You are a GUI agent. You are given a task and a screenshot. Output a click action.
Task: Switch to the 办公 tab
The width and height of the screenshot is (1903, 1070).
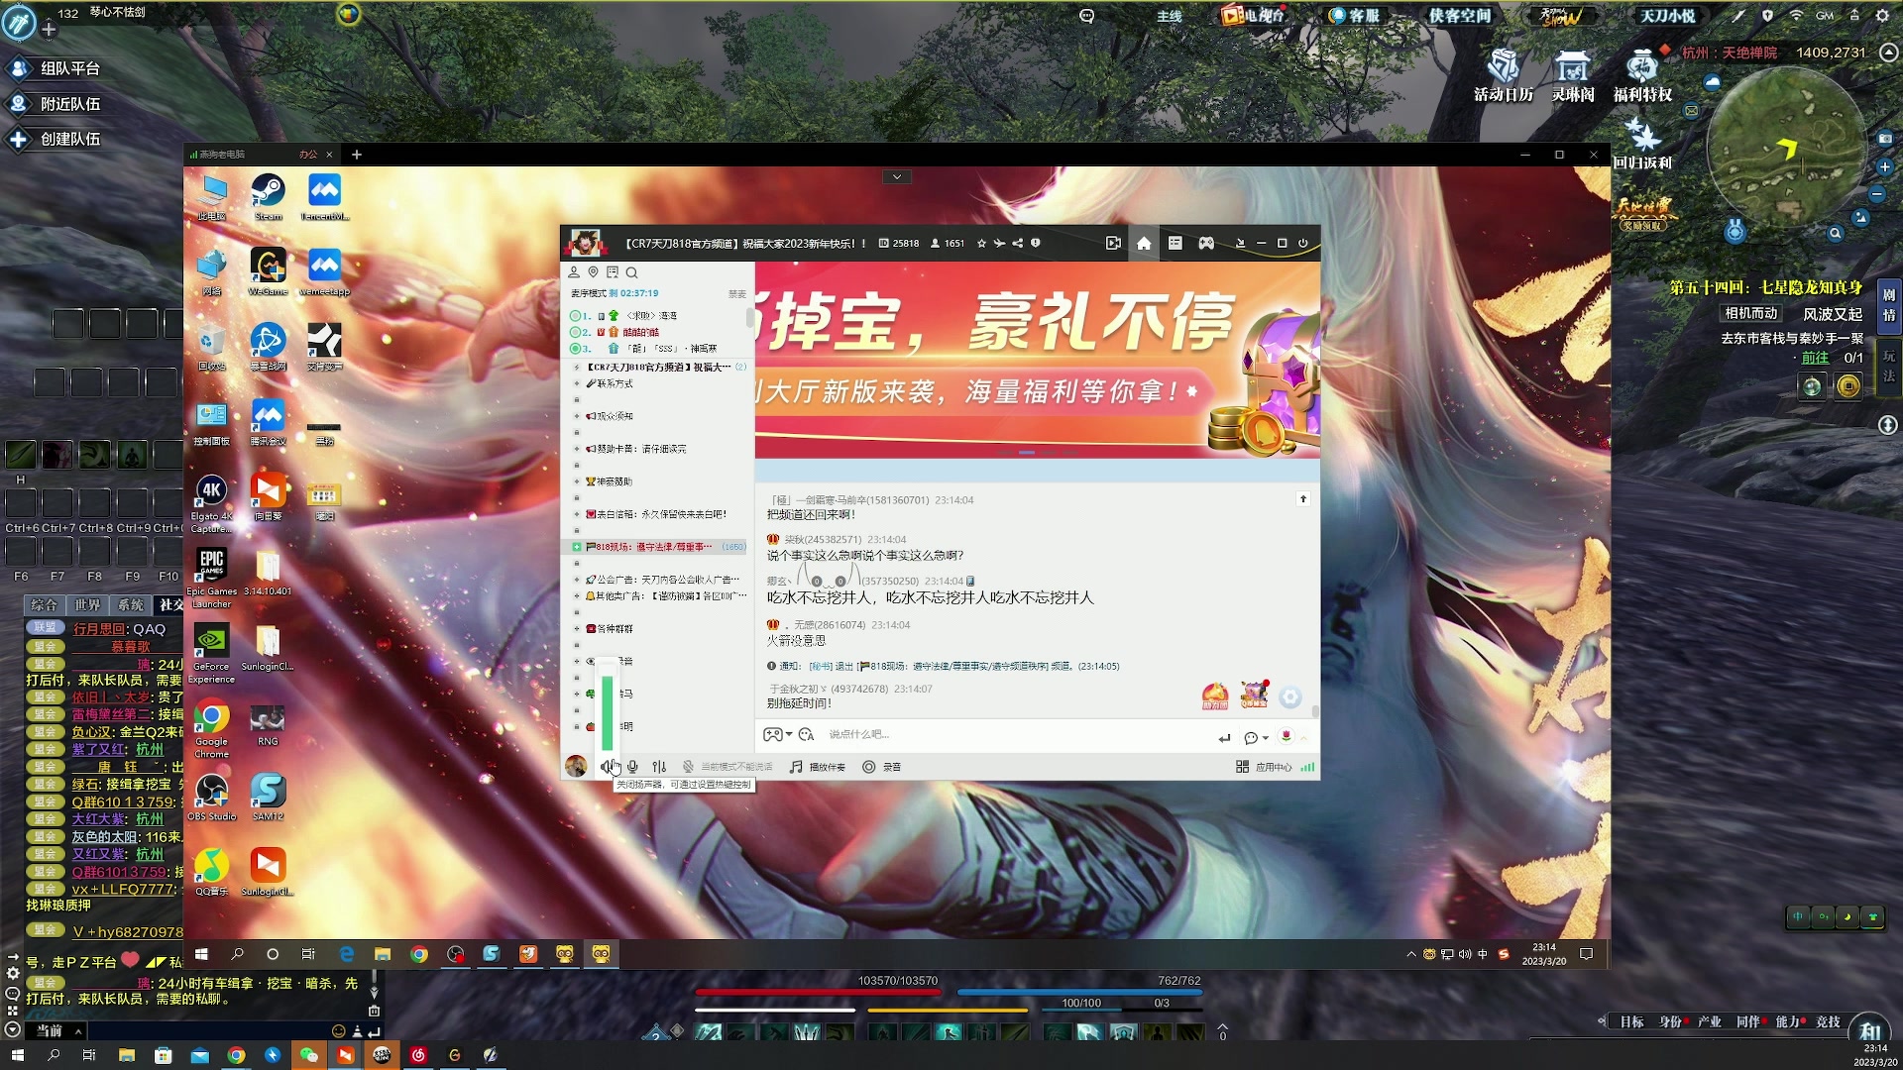pyautogui.click(x=307, y=155)
